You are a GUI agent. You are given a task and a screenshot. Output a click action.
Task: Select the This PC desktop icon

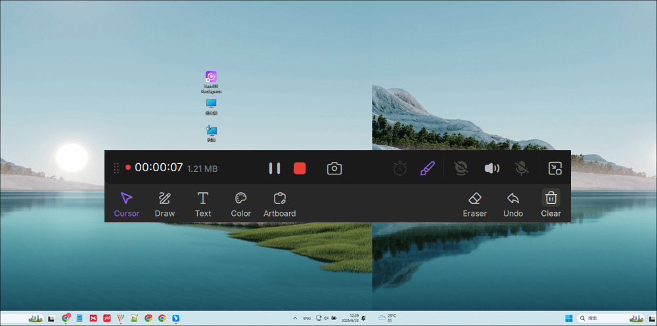tap(211, 107)
